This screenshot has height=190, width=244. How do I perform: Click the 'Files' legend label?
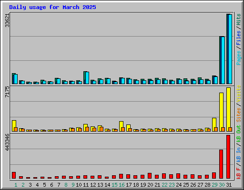pyautogui.click(x=239, y=38)
